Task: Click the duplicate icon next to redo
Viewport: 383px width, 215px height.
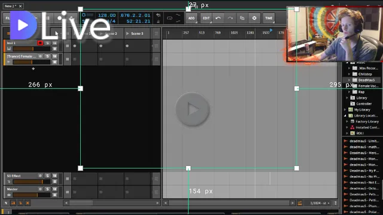Action: tap(242, 18)
